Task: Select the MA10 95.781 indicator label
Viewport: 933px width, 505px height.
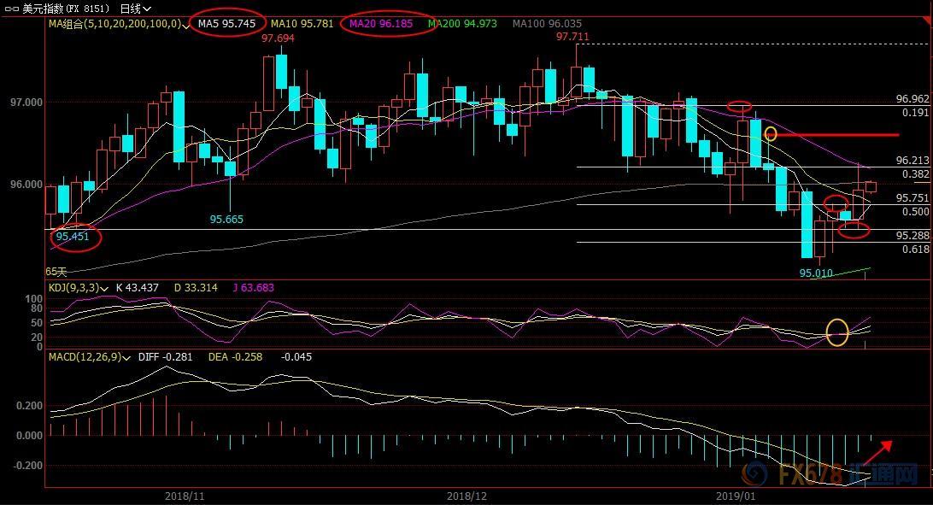Action: [x=301, y=24]
